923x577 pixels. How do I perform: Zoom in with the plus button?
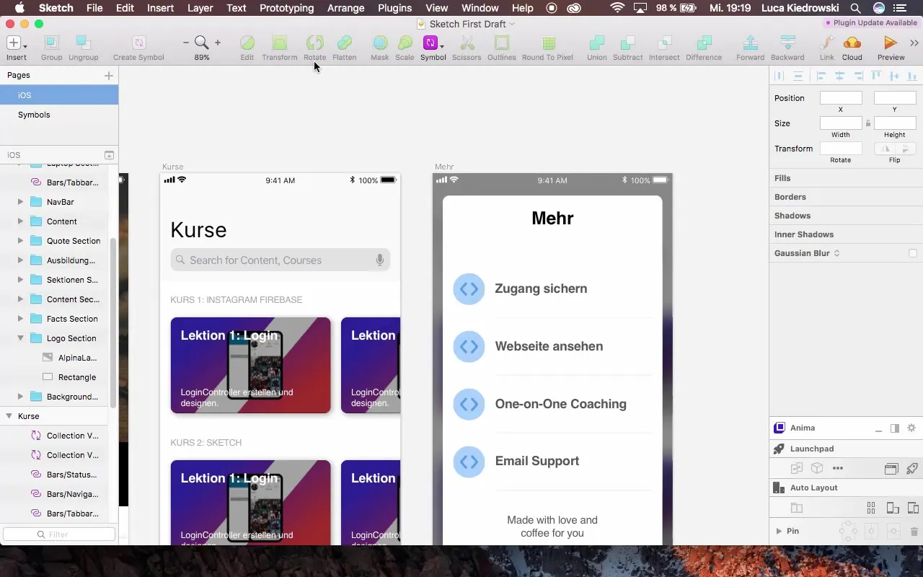click(x=218, y=43)
